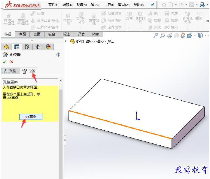This screenshot has height=179, width=210.
Task: Switch to the 曲面 ribbon tab
Action: [x=37, y=34]
